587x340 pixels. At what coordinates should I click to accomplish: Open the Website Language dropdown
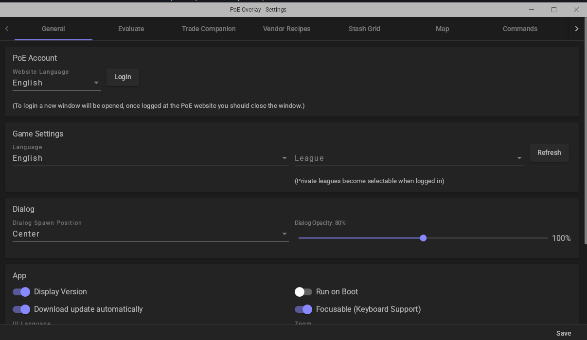[56, 83]
